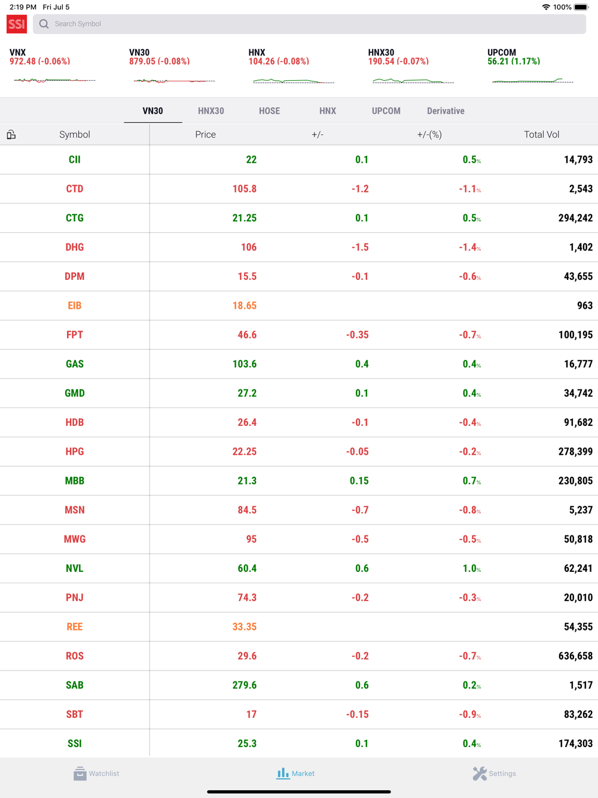The image size is (598, 798).
Task: Choose the PNJ stock symbol
Action: pyautogui.click(x=75, y=598)
